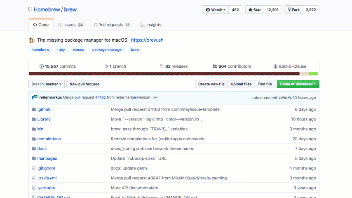The height and width of the screenshot is (198, 352).
Task: Open commit 'docs: update gems.'
Action: tap(129, 168)
